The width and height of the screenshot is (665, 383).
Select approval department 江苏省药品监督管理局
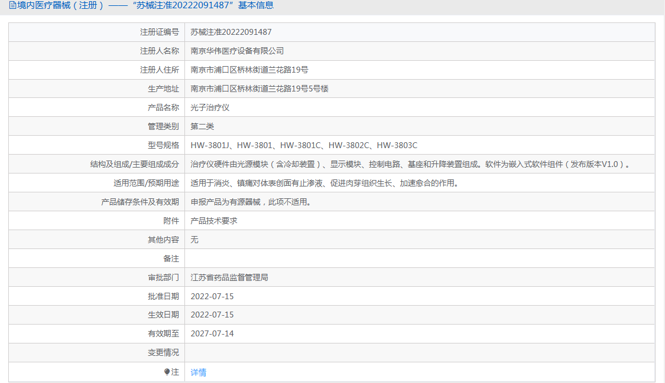[x=229, y=277]
